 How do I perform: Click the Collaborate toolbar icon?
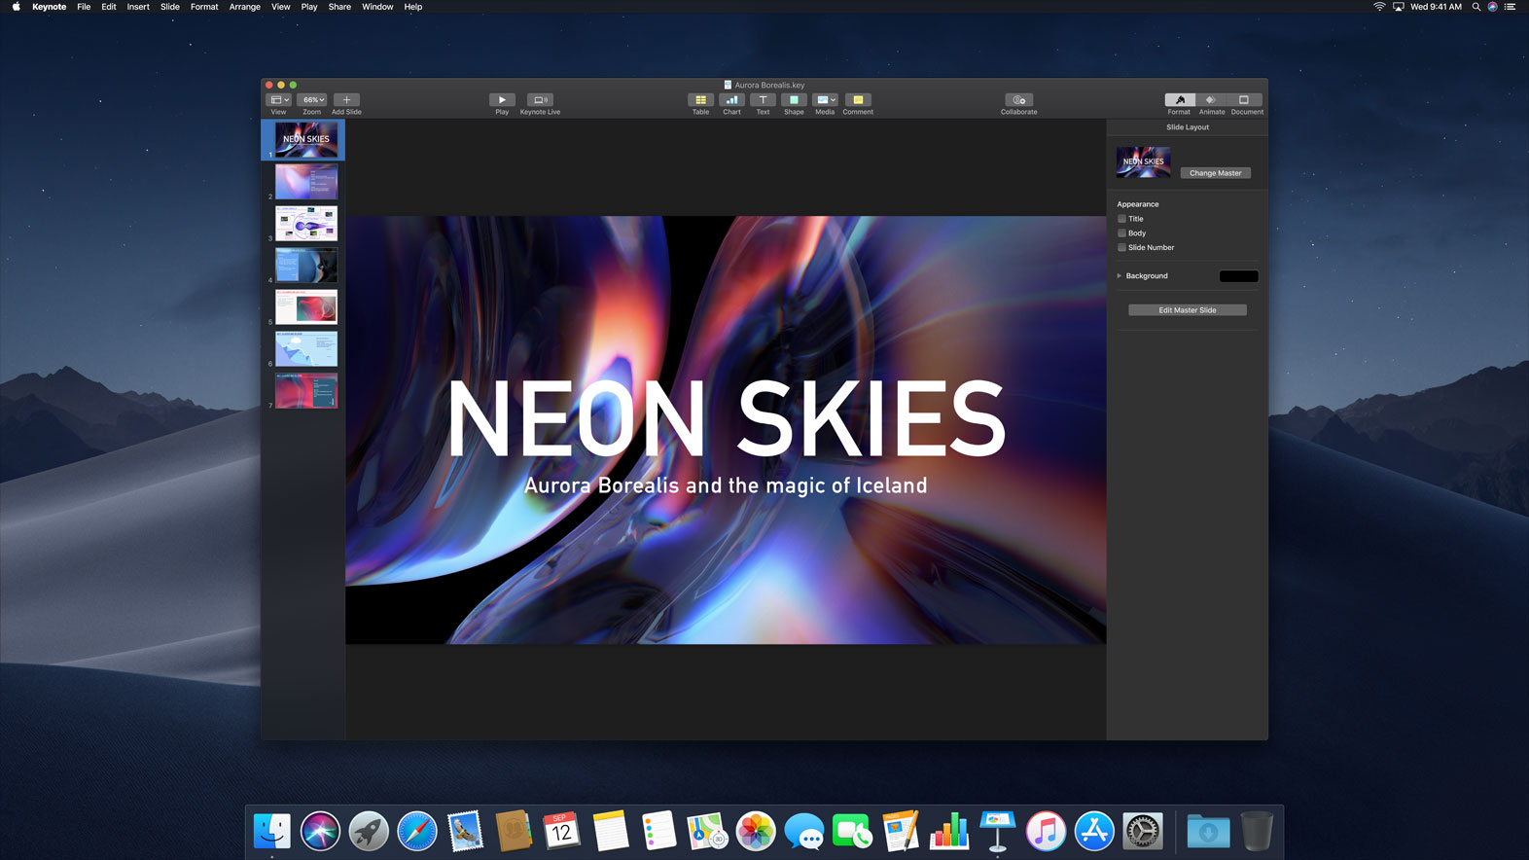click(x=1018, y=100)
